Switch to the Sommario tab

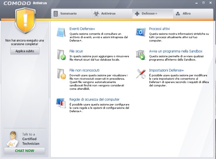[71, 14]
